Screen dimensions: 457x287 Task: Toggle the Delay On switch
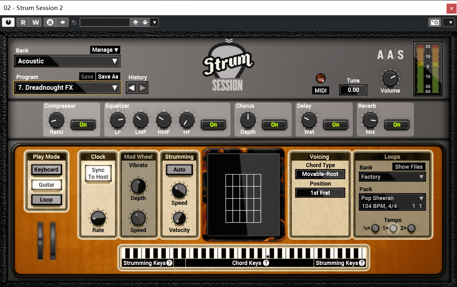pyautogui.click(x=336, y=125)
